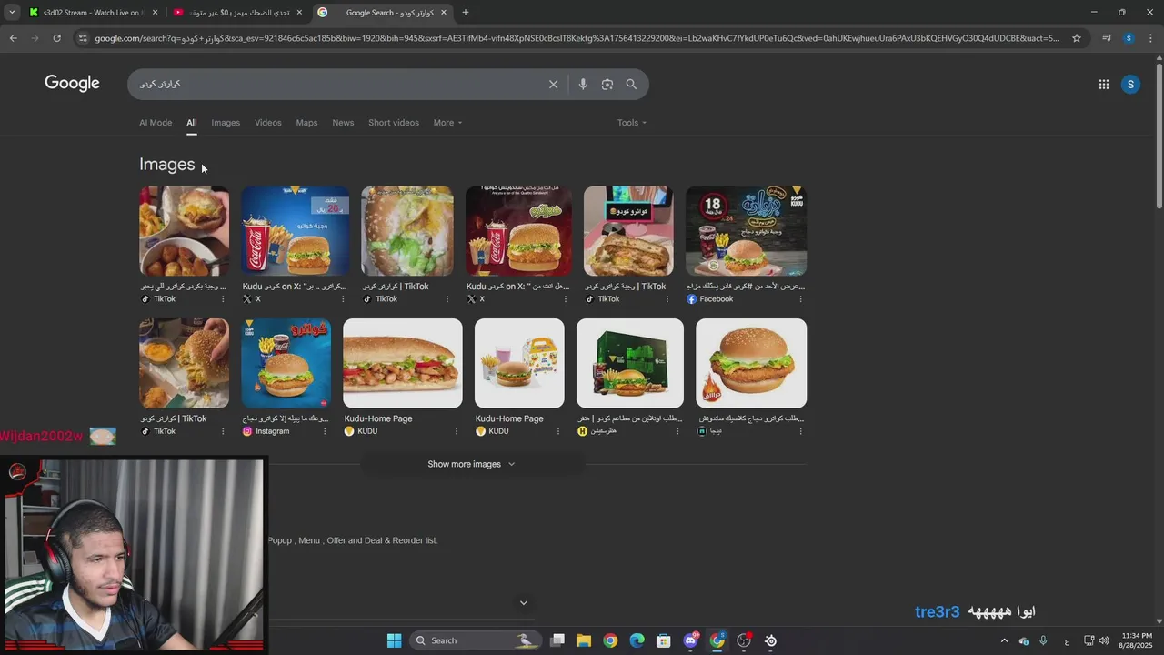
Task: Select the Short videos search tab
Action: (394, 123)
